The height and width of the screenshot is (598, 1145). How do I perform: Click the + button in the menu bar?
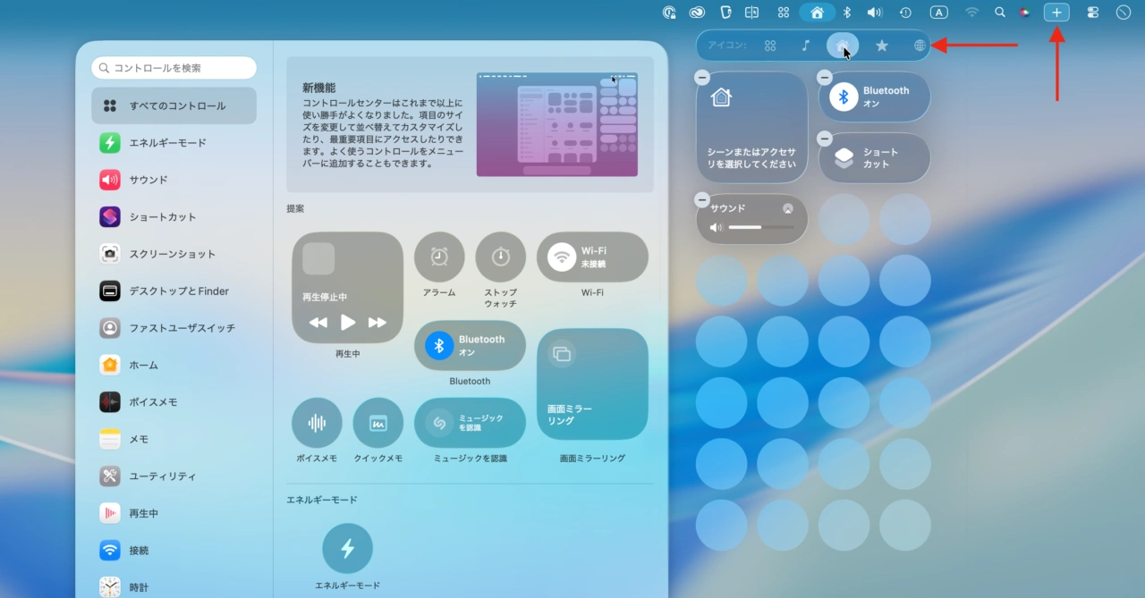(1056, 13)
